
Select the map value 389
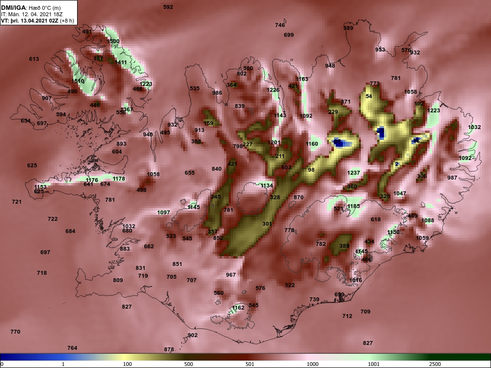[344, 246]
